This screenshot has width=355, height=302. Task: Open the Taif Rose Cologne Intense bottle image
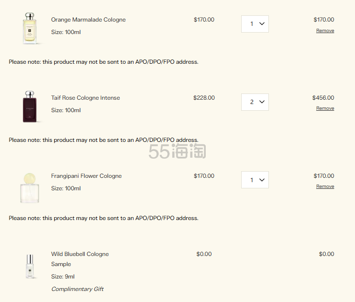(30, 106)
